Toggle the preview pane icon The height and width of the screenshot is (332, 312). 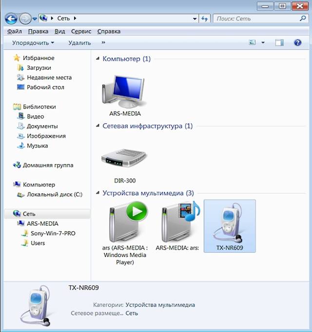point(279,43)
